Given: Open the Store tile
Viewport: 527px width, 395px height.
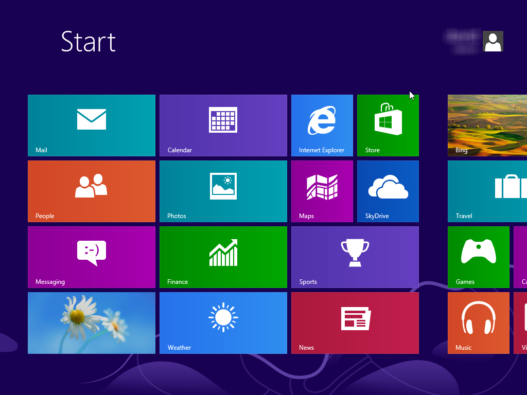Looking at the screenshot, I should click(388, 125).
